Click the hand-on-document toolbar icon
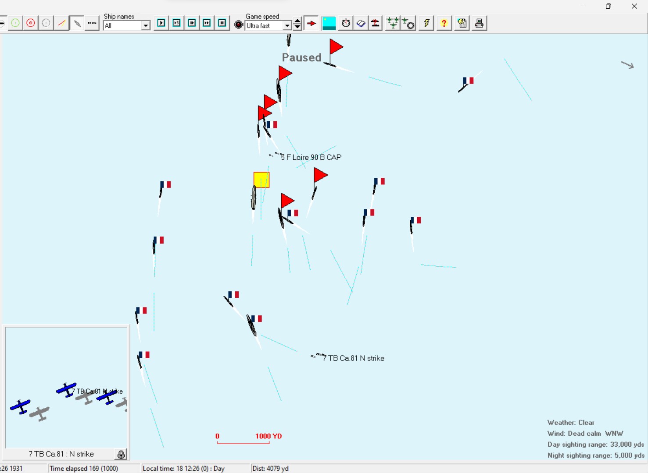The image size is (648, 473). coord(462,23)
